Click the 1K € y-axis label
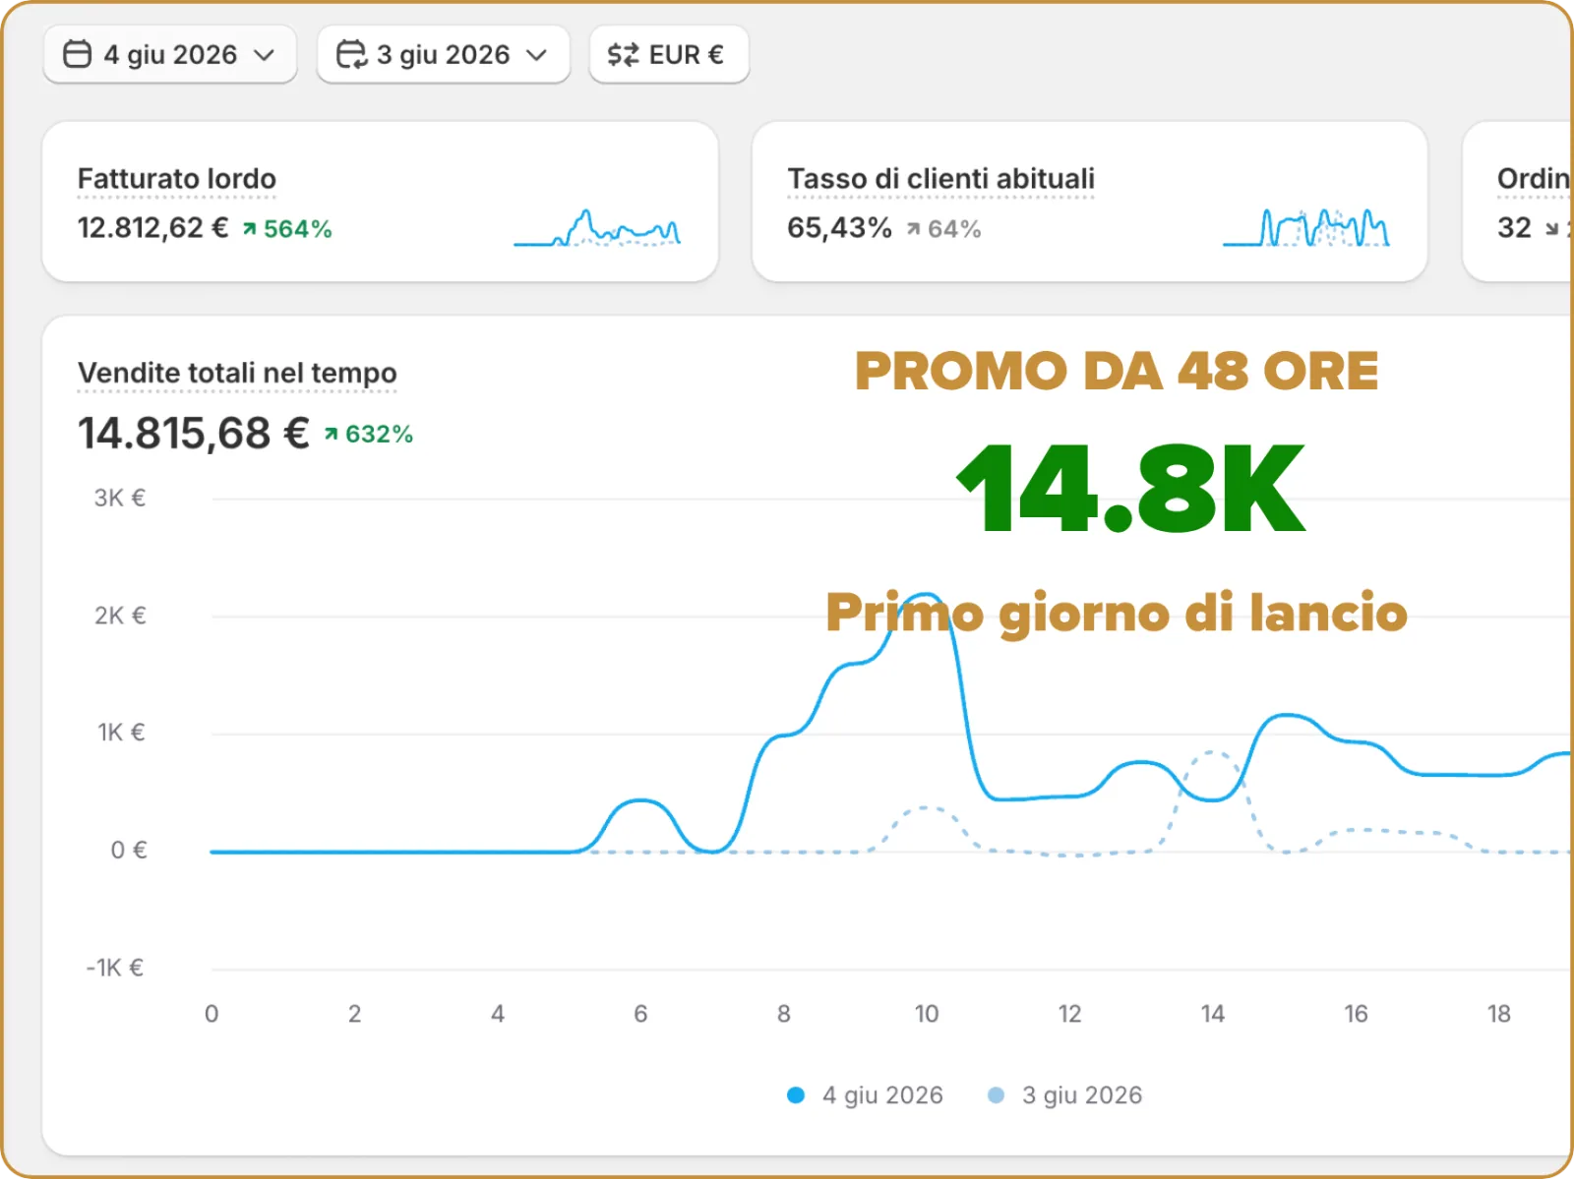Viewport: 1574px width, 1179px height. (x=121, y=733)
